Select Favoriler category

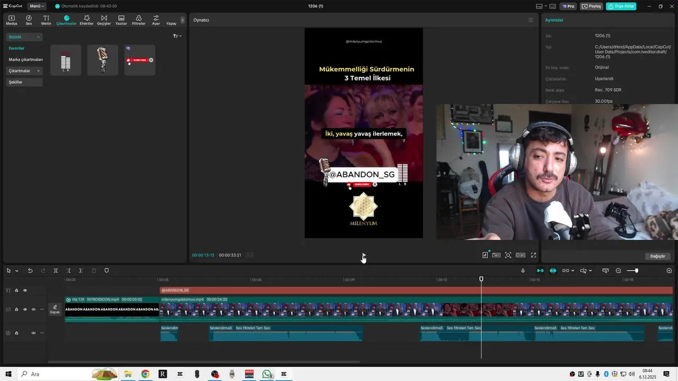pos(16,48)
